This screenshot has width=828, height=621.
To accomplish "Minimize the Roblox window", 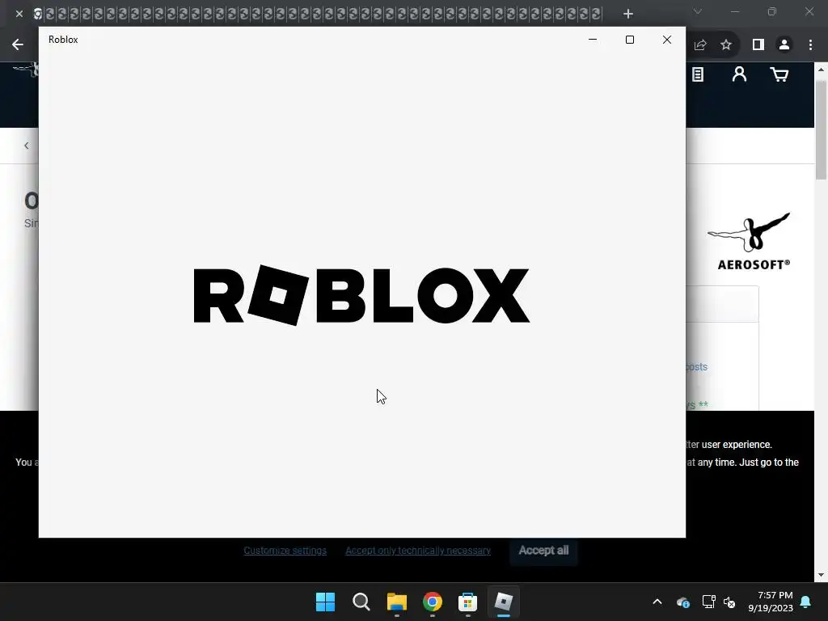I will pyautogui.click(x=593, y=40).
